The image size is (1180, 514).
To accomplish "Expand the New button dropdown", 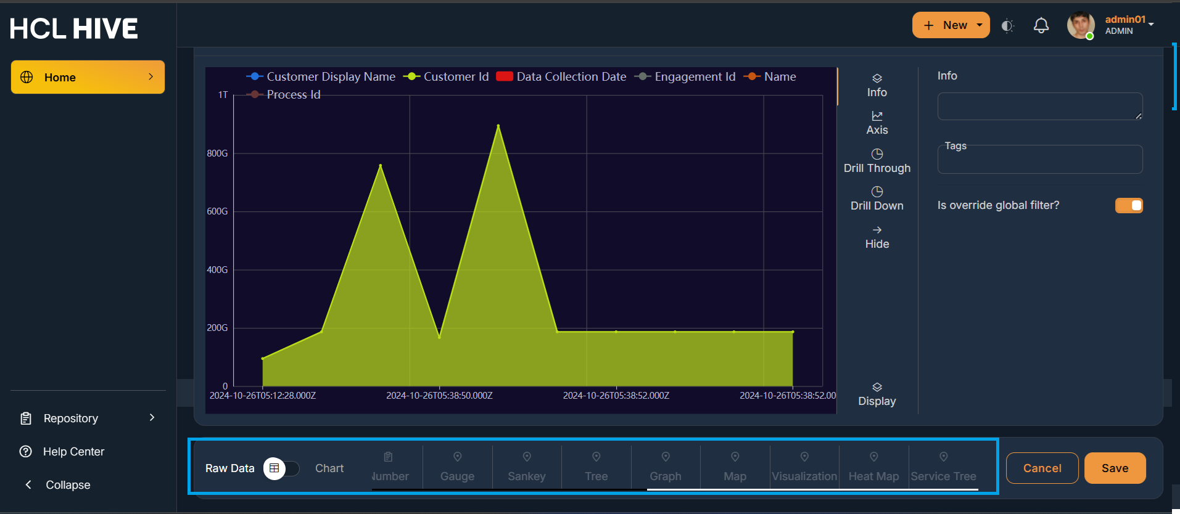I will click(980, 25).
